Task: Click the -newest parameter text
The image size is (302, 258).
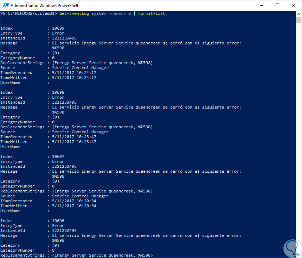Action: pos(117,13)
